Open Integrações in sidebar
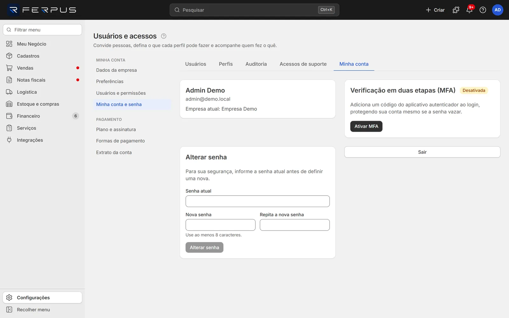This screenshot has height=318, width=509. click(42, 140)
